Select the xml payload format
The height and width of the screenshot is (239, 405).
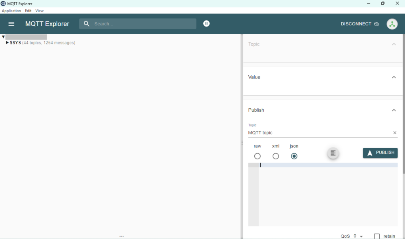pos(276,156)
